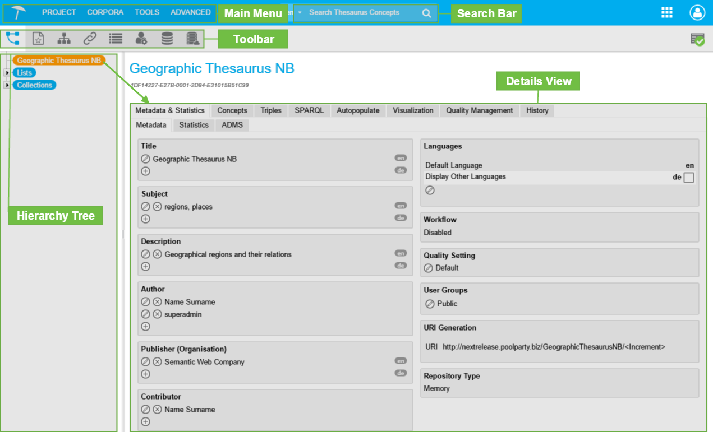Open the search type dropdown arrow
This screenshot has height=432, width=713.
pyautogui.click(x=300, y=12)
